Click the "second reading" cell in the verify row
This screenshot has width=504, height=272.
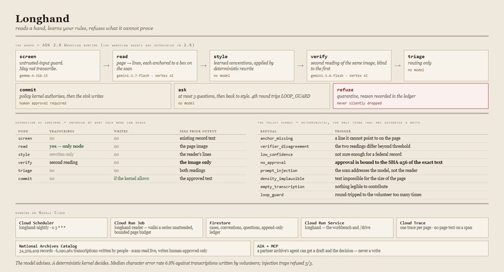coord(63,163)
